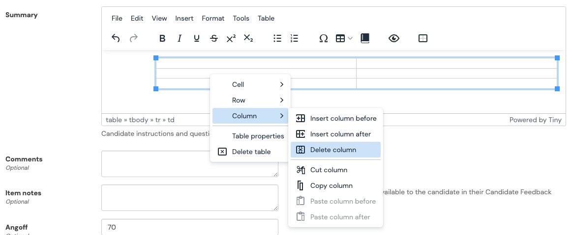Image resolution: width=573 pixels, height=235 pixels.
Task: Select Cut column
Action: coord(335,170)
